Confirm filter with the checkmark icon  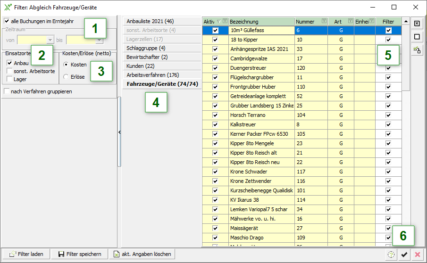(404, 255)
